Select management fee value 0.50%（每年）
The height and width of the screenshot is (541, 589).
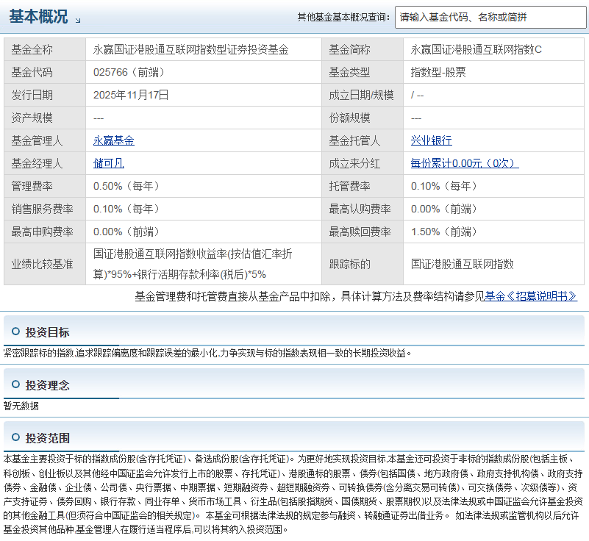click(126, 186)
